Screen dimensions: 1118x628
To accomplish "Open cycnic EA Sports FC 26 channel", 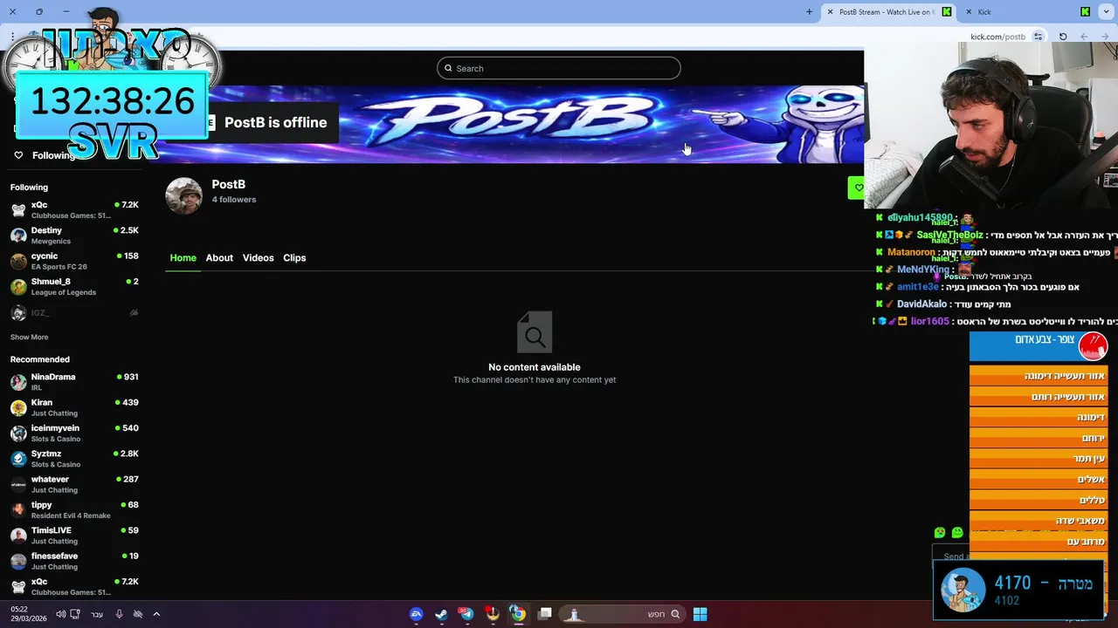I will [74, 261].
